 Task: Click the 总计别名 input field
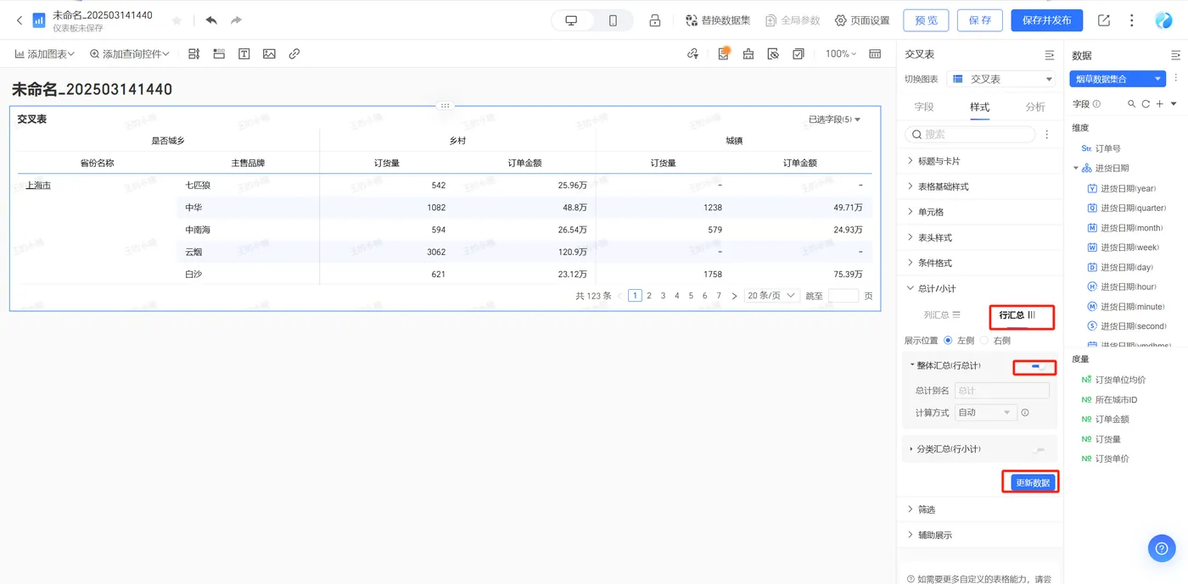pos(1002,391)
